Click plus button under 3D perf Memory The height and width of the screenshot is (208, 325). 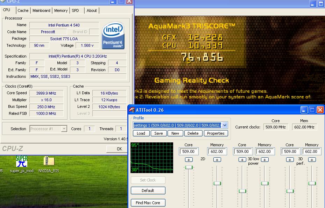312,159
